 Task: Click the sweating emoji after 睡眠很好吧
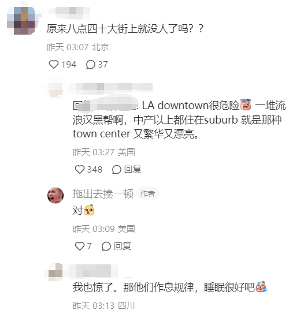(261, 286)
